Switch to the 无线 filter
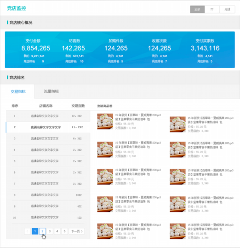 pos(227,9)
